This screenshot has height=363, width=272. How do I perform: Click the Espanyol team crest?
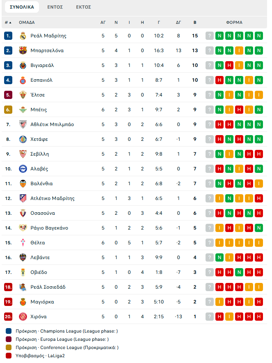coord(23,80)
